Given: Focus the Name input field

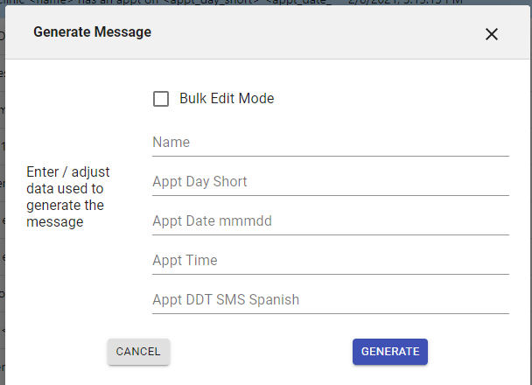Looking at the screenshot, I should tap(330, 142).
